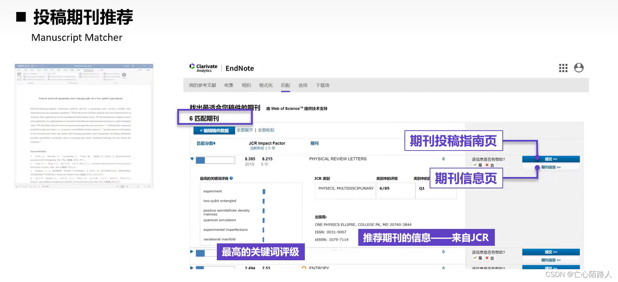Click the ENTROPY journal title
The height and width of the screenshot is (282, 618).
(x=319, y=268)
